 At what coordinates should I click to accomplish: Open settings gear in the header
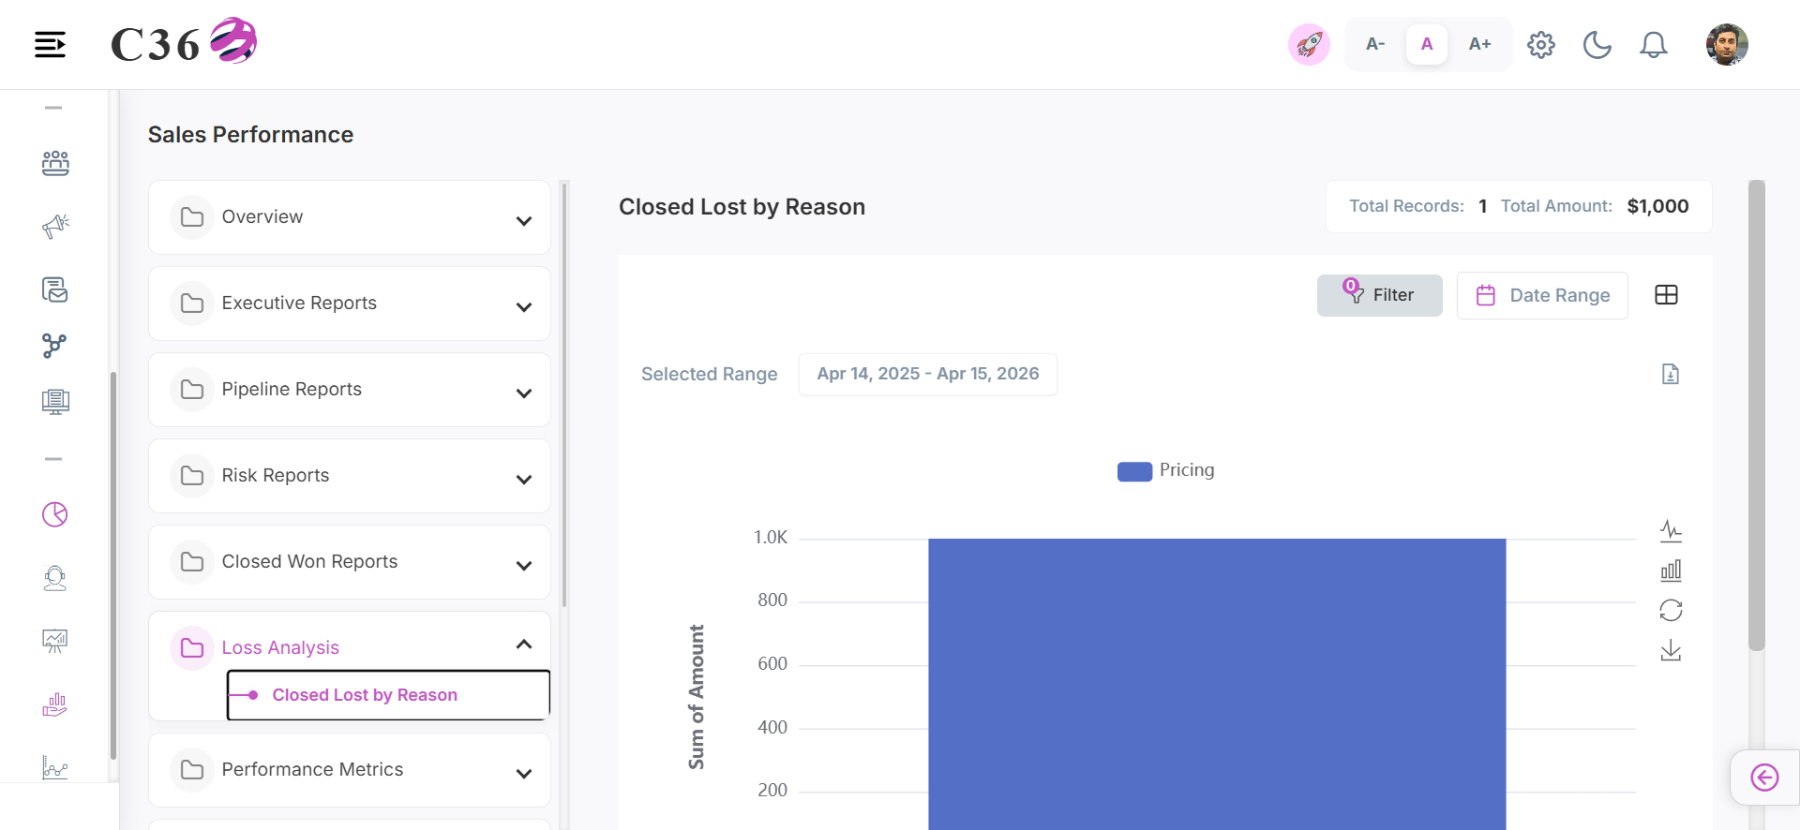(1541, 44)
